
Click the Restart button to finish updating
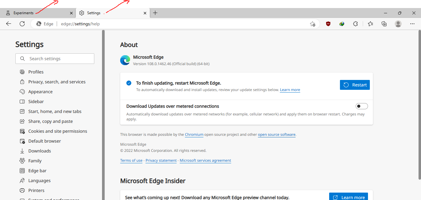(x=355, y=85)
